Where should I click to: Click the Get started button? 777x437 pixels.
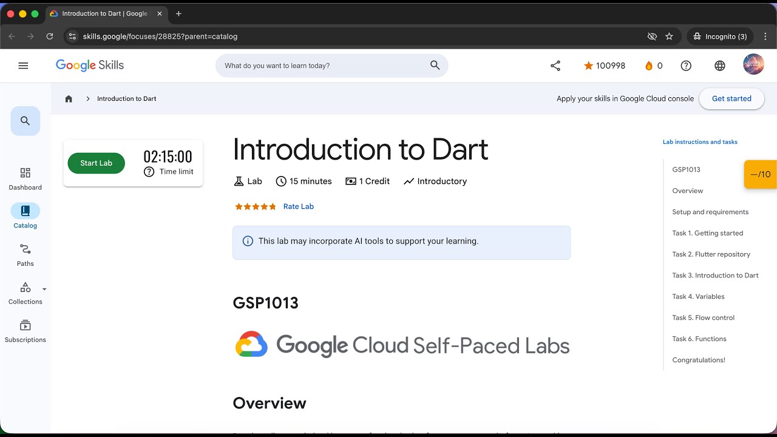731,98
